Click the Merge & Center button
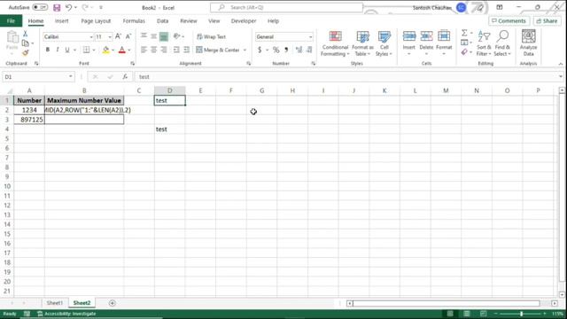This screenshot has height=319, width=567. click(218, 50)
